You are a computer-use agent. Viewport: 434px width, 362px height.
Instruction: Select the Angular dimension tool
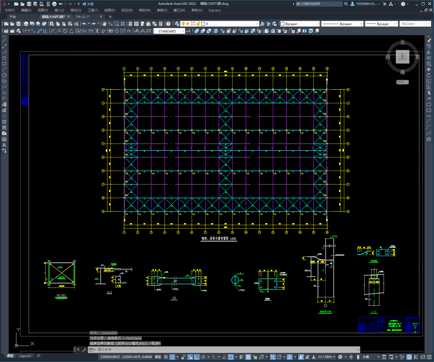[71, 31]
